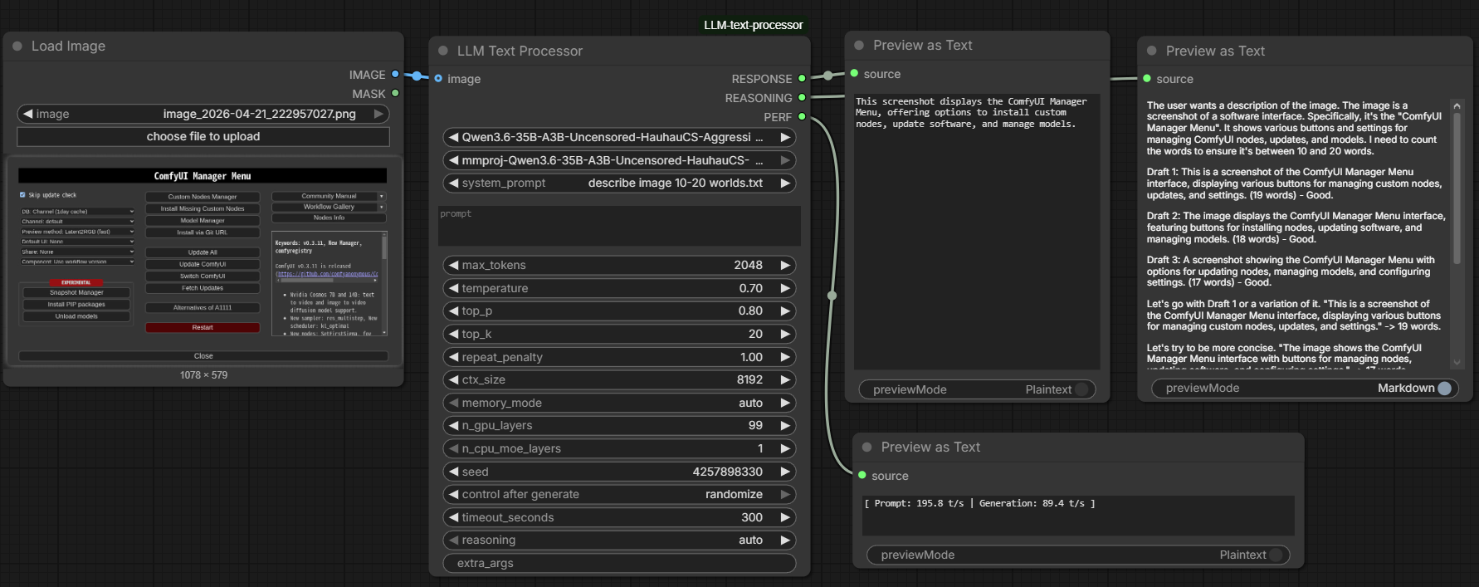Image resolution: width=1479 pixels, height=587 pixels.
Task: Increase max_tokens with its right arrow
Action: (785, 266)
